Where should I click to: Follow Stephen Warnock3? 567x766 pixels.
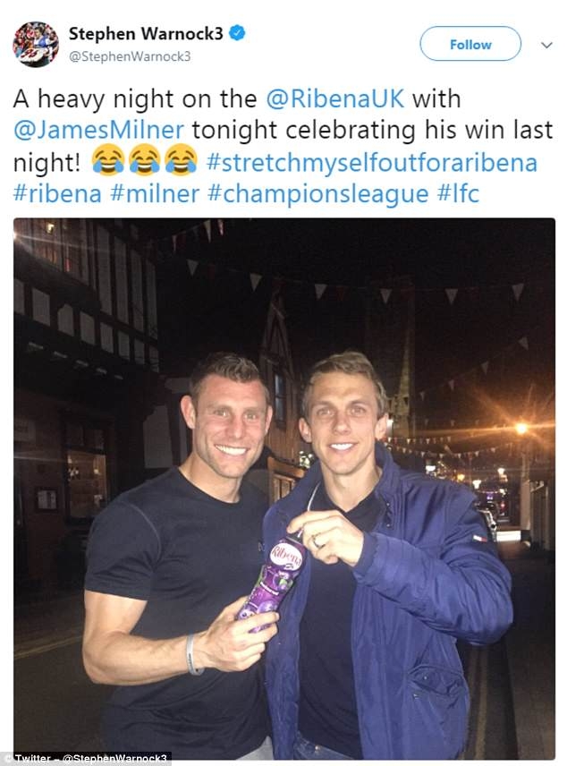(470, 44)
